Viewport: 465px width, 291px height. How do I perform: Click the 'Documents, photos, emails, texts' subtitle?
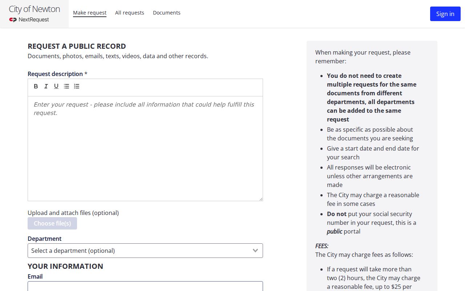(x=118, y=56)
